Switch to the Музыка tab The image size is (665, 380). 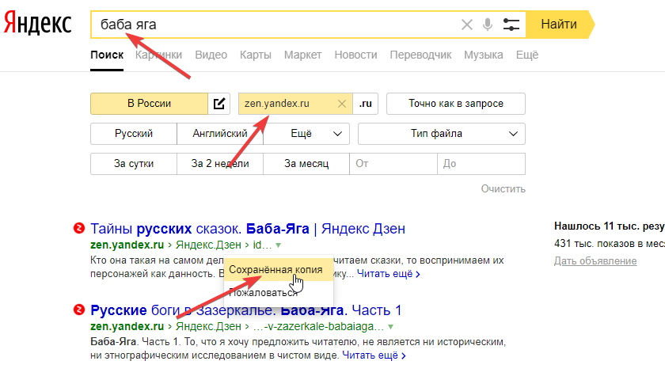pyautogui.click(x=484, y=55)
